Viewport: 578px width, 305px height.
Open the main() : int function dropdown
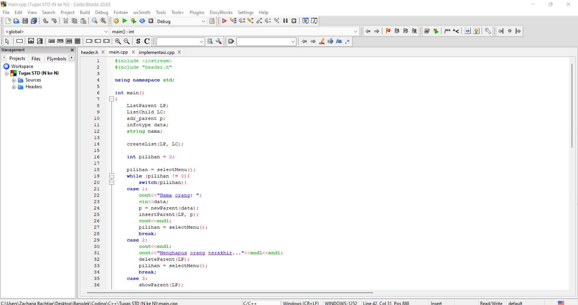(356, 32)
